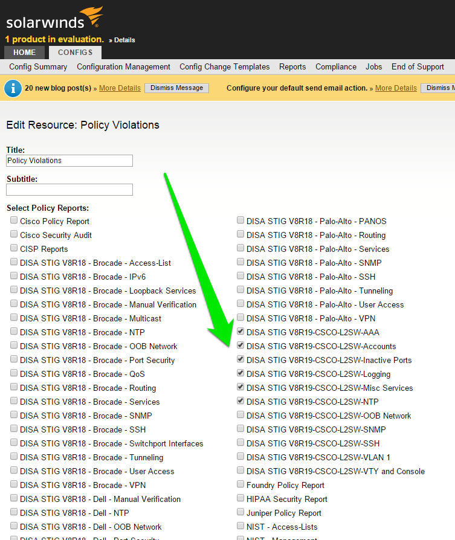
Task: Select Palo-Alto - SSH checkbox
Action: [x=240, y=276]
